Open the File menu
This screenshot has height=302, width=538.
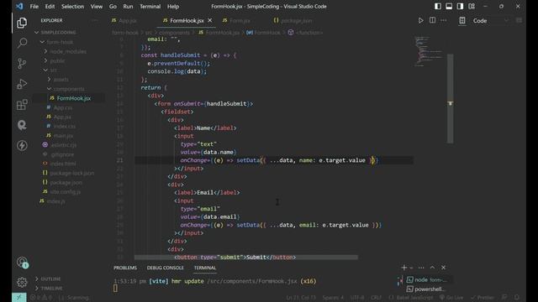(34, 6)
